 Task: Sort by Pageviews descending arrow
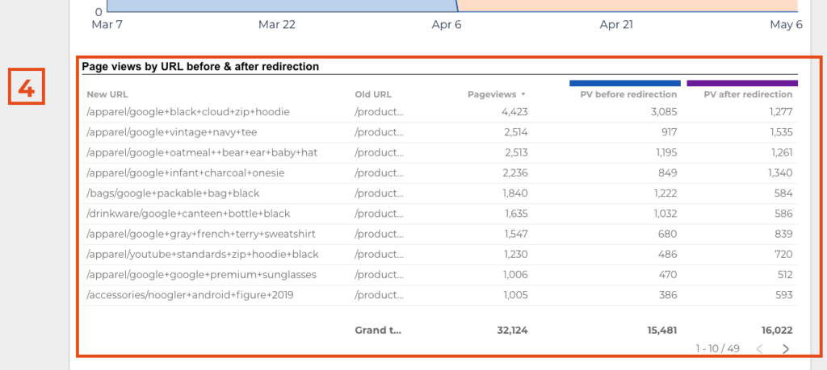(523, 95)
